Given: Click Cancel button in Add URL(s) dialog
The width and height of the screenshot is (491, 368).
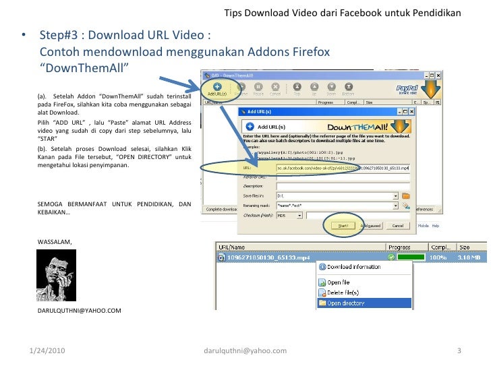Looking at the screenshot, I should pos(398,226).
